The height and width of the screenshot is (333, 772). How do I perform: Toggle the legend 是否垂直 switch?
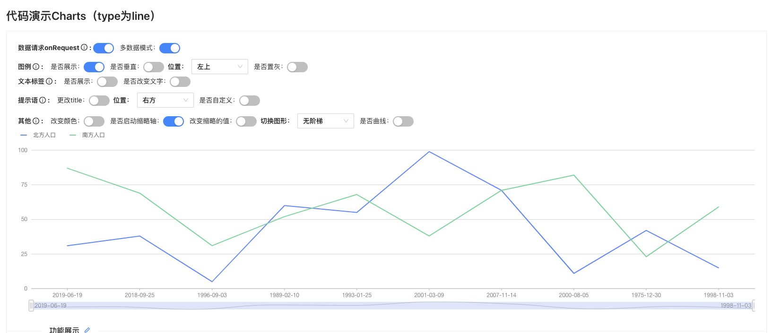[154, 67]
